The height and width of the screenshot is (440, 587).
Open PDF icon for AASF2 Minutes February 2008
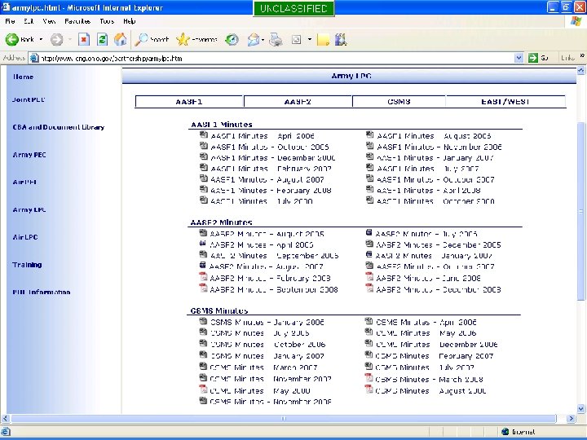203,278
